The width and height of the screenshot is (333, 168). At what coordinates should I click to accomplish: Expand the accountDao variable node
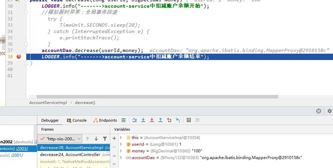click(x=121, y=158)
